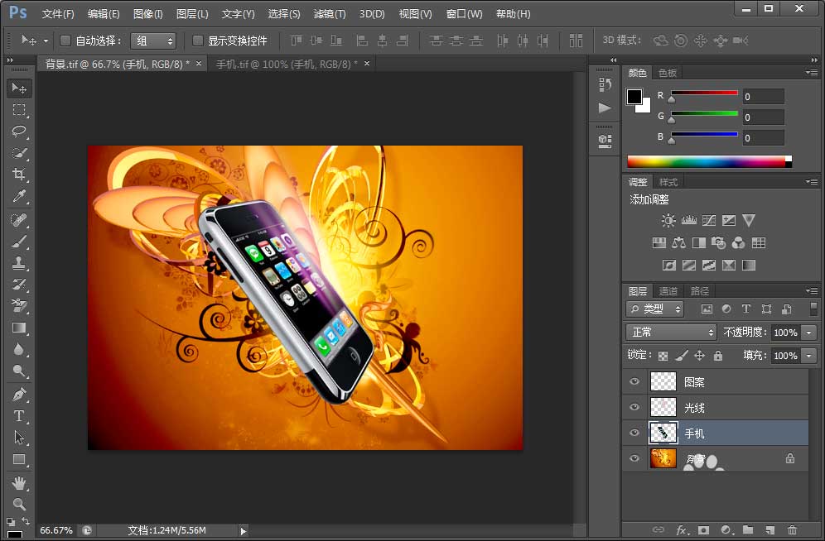Select the History Brush tool
The width and height of the screenshot is (825, 541).
tap(20, 285)
